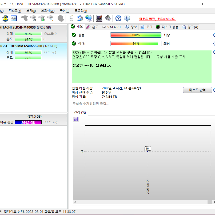Click the 디스크: 1 label under HGST
The image size is (215, 215).
(50, 52)
